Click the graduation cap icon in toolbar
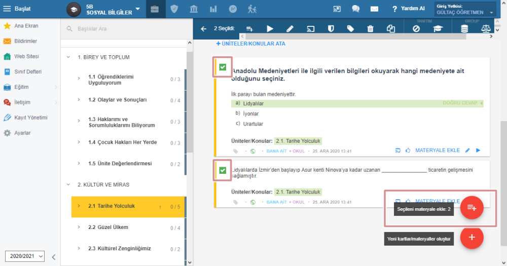 tap(438, 29)
